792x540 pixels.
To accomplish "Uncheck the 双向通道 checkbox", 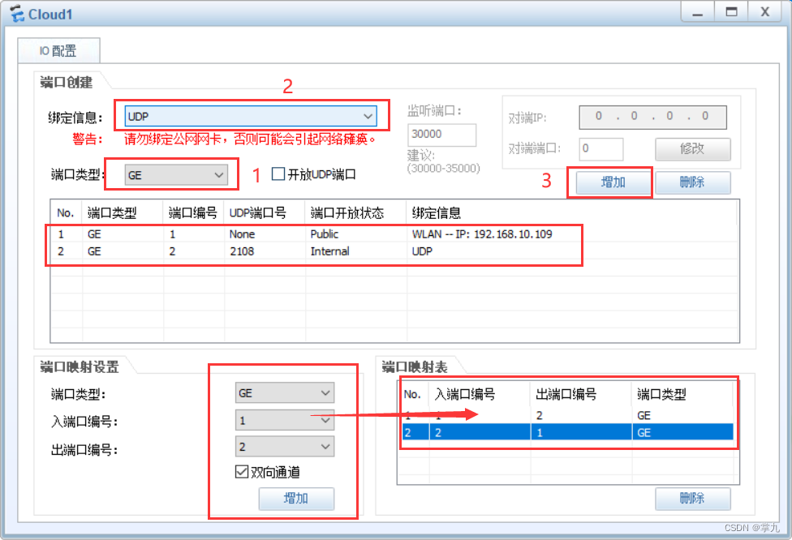I will tap(242, 472).
